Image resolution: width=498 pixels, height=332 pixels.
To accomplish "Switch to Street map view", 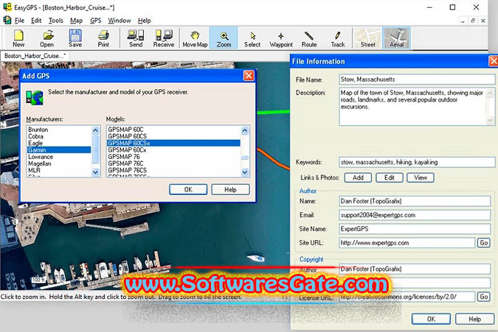I will pyautogui.click(x=367, y=38).
